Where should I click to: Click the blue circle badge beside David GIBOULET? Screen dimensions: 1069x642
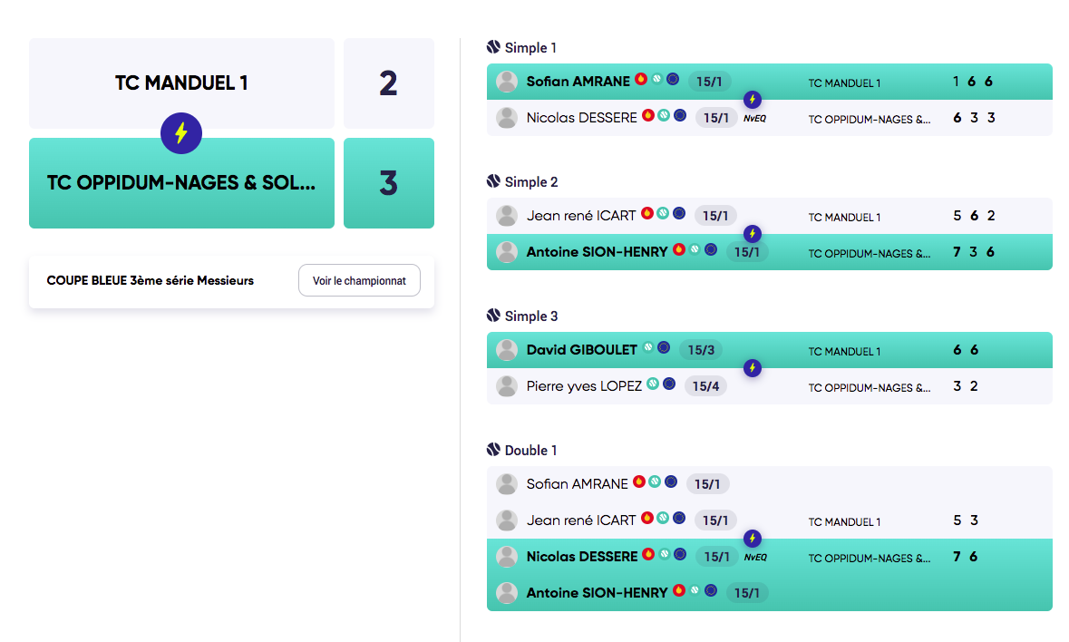tap(664, 347)
